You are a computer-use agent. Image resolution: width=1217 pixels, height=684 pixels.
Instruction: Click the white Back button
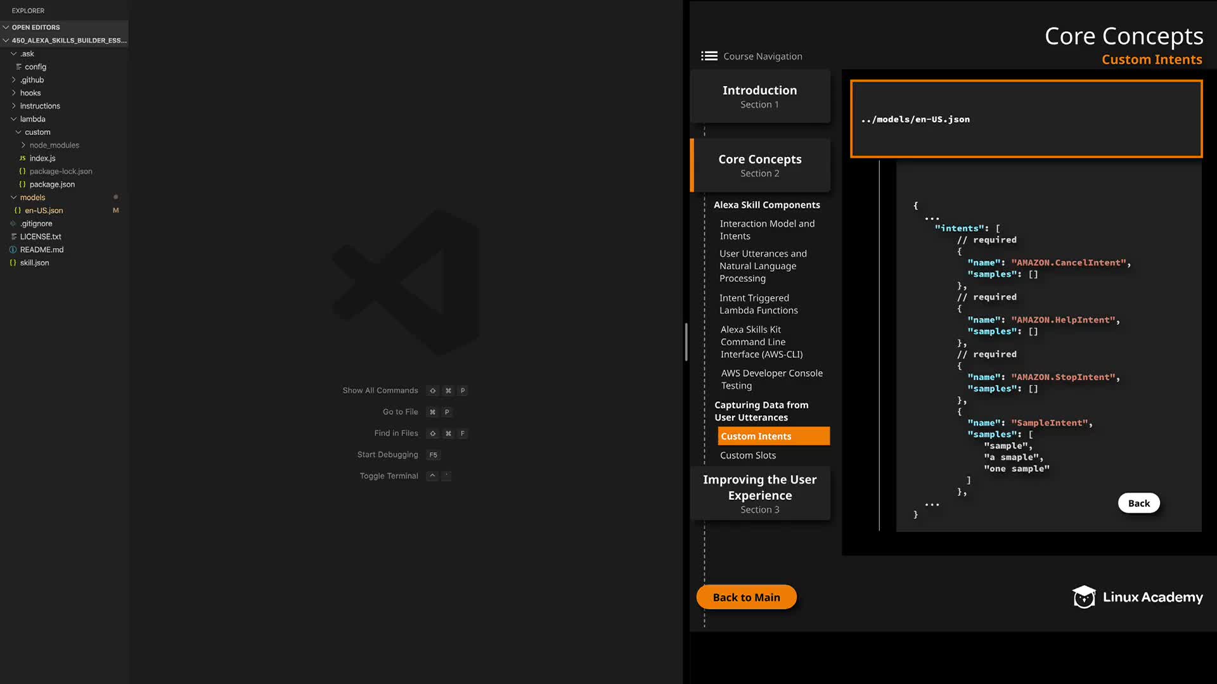pyautogui.click(x=1138, y=503)
